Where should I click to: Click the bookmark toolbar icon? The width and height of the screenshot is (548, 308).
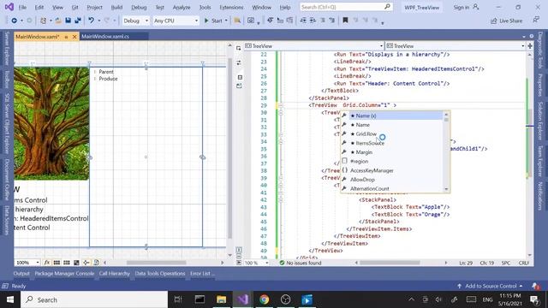point(345,21)
